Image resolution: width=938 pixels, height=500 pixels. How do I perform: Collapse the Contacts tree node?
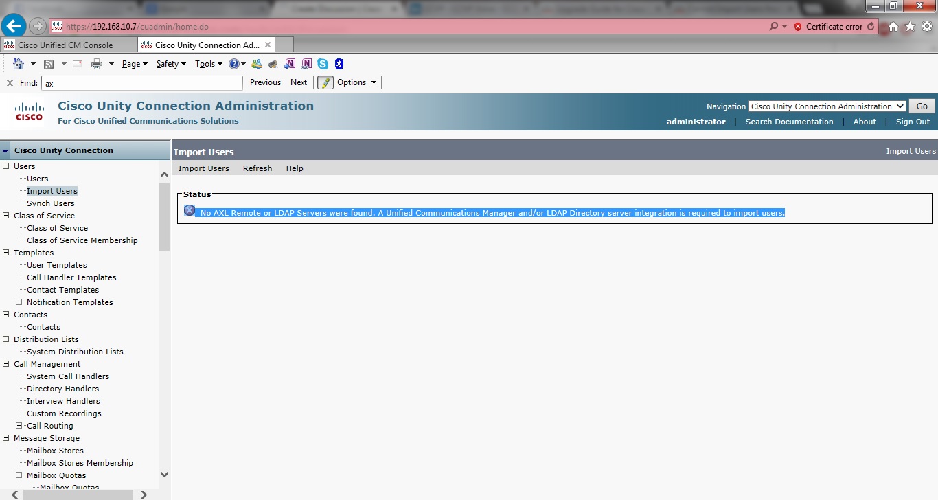pyautogui.click(x=6, y=315)
